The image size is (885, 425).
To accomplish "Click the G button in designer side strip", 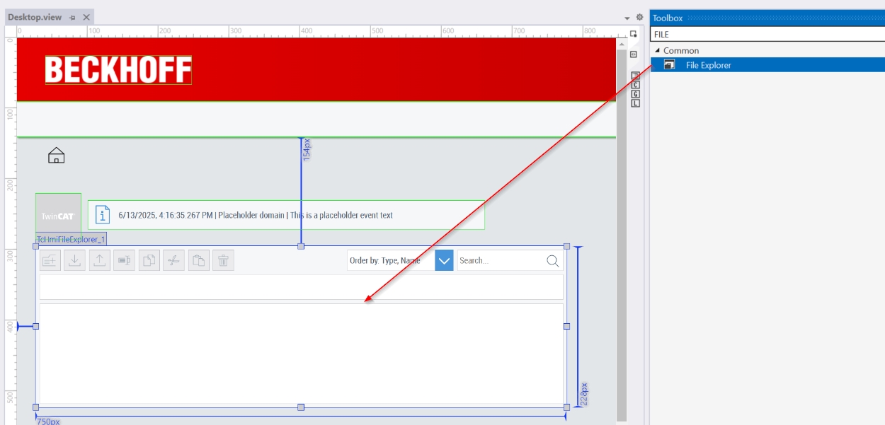I will (635, 94).
